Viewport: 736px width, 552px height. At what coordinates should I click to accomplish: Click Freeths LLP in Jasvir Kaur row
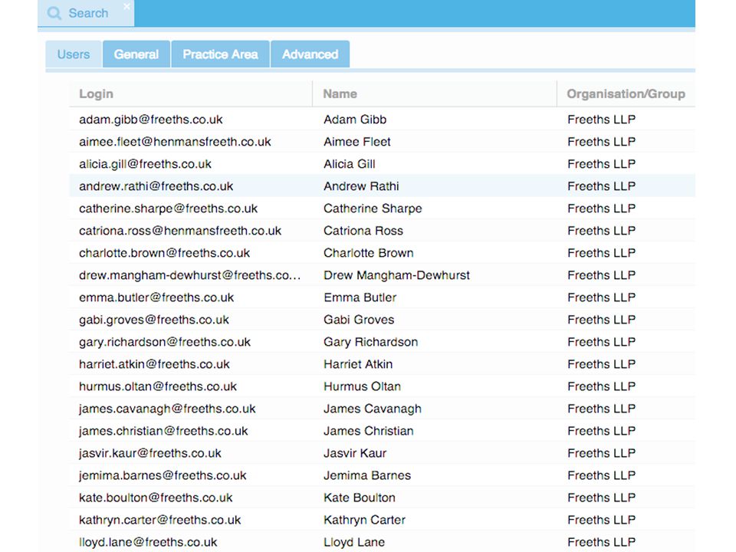pos(601,453)
